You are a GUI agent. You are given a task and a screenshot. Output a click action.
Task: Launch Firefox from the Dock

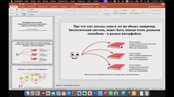pos(43,93)
